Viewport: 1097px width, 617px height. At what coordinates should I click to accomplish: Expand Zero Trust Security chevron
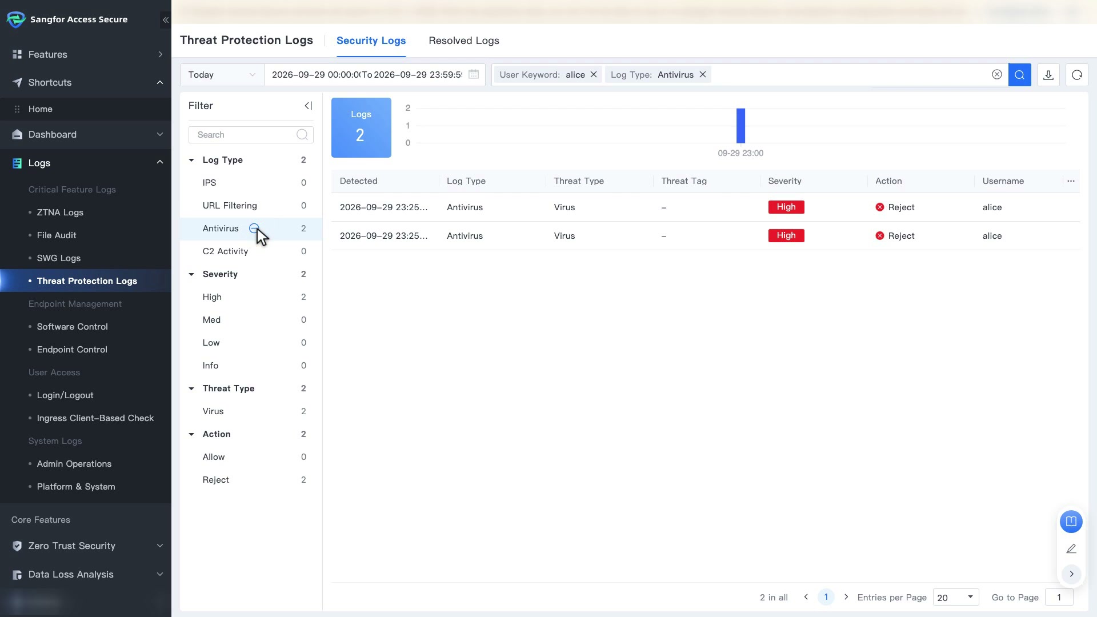click(160, 546)
